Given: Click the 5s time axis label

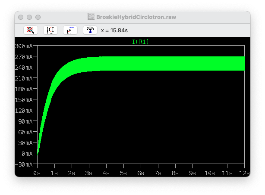Looking at the screenshot, I should [x=123, y=173].
